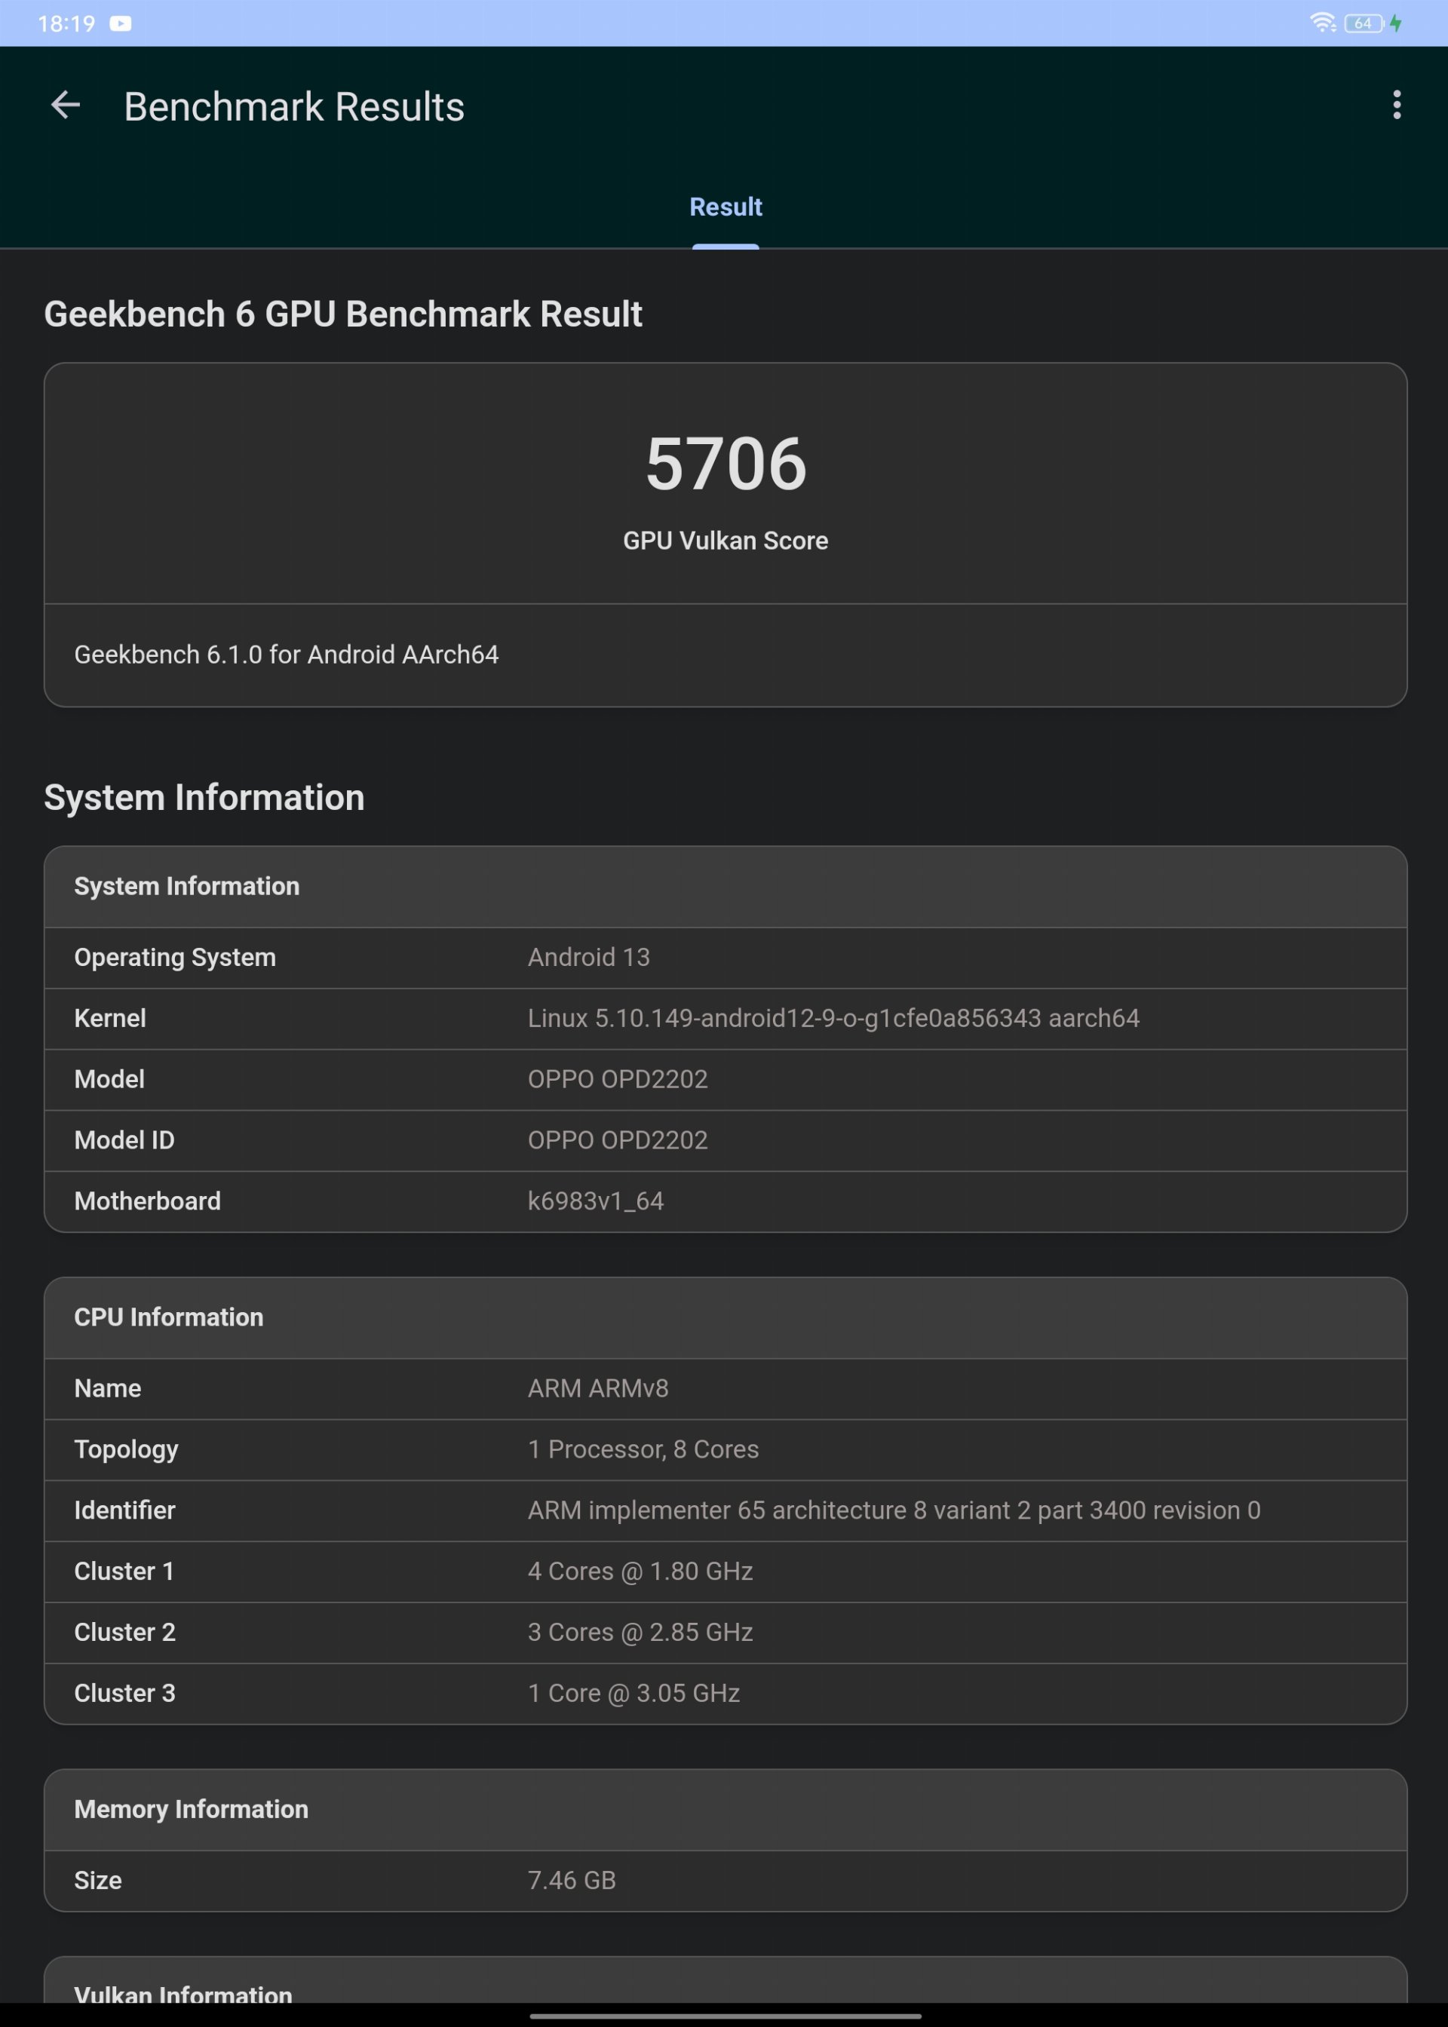This screenshot has width=1448, height=2027.
Task: Tap the Topology 1 Processor, 8 Cores row
Action: (x=725, y=1449)
